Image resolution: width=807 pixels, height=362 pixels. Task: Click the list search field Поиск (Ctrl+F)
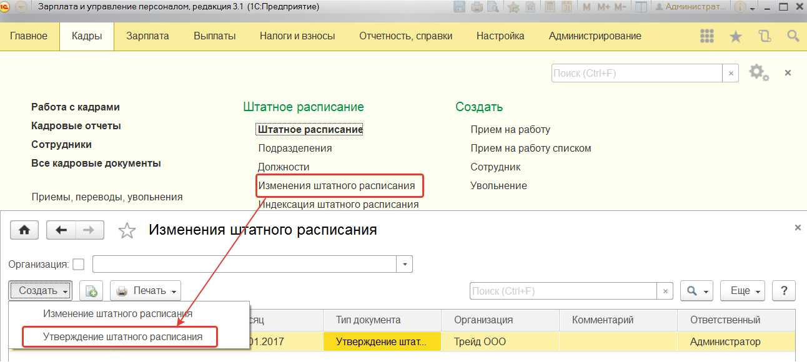tap(563, 291)
